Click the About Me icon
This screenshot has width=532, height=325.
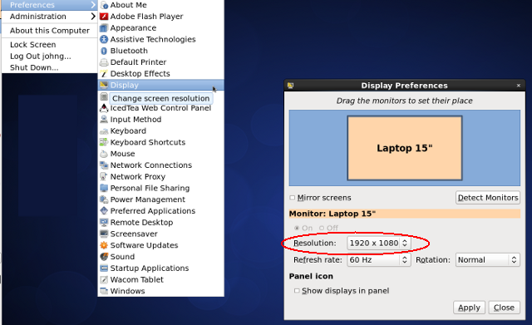pyautogui.click(x=104, y=5)
